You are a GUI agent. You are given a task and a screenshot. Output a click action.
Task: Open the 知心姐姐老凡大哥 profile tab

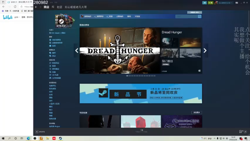coord(76,7)
